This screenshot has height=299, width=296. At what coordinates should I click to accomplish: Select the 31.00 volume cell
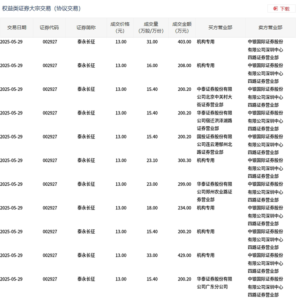(152, 42)
